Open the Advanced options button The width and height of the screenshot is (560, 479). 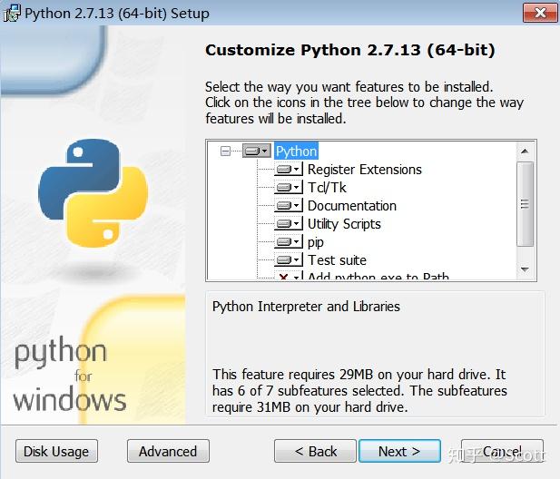click(168, 451)
